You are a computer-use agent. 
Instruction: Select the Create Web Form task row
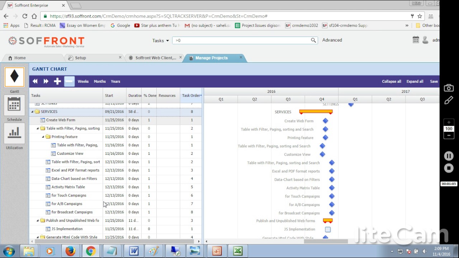coord(115,120)
